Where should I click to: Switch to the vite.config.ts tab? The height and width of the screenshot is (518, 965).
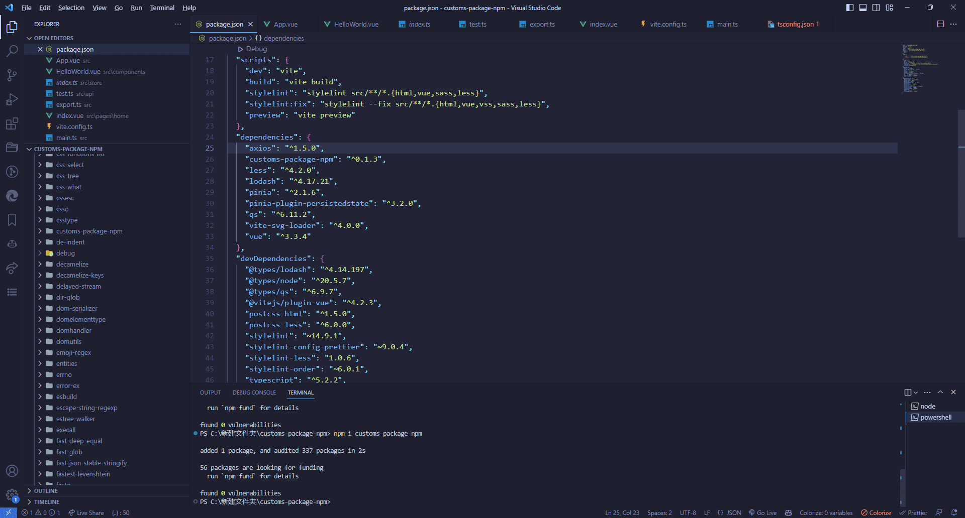pyautogui.click(x=668, y=24)
